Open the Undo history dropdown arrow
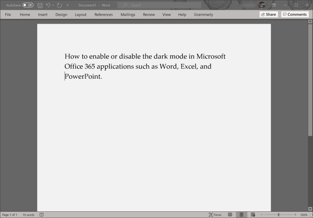The image size is (313, 218). [53, 5]
